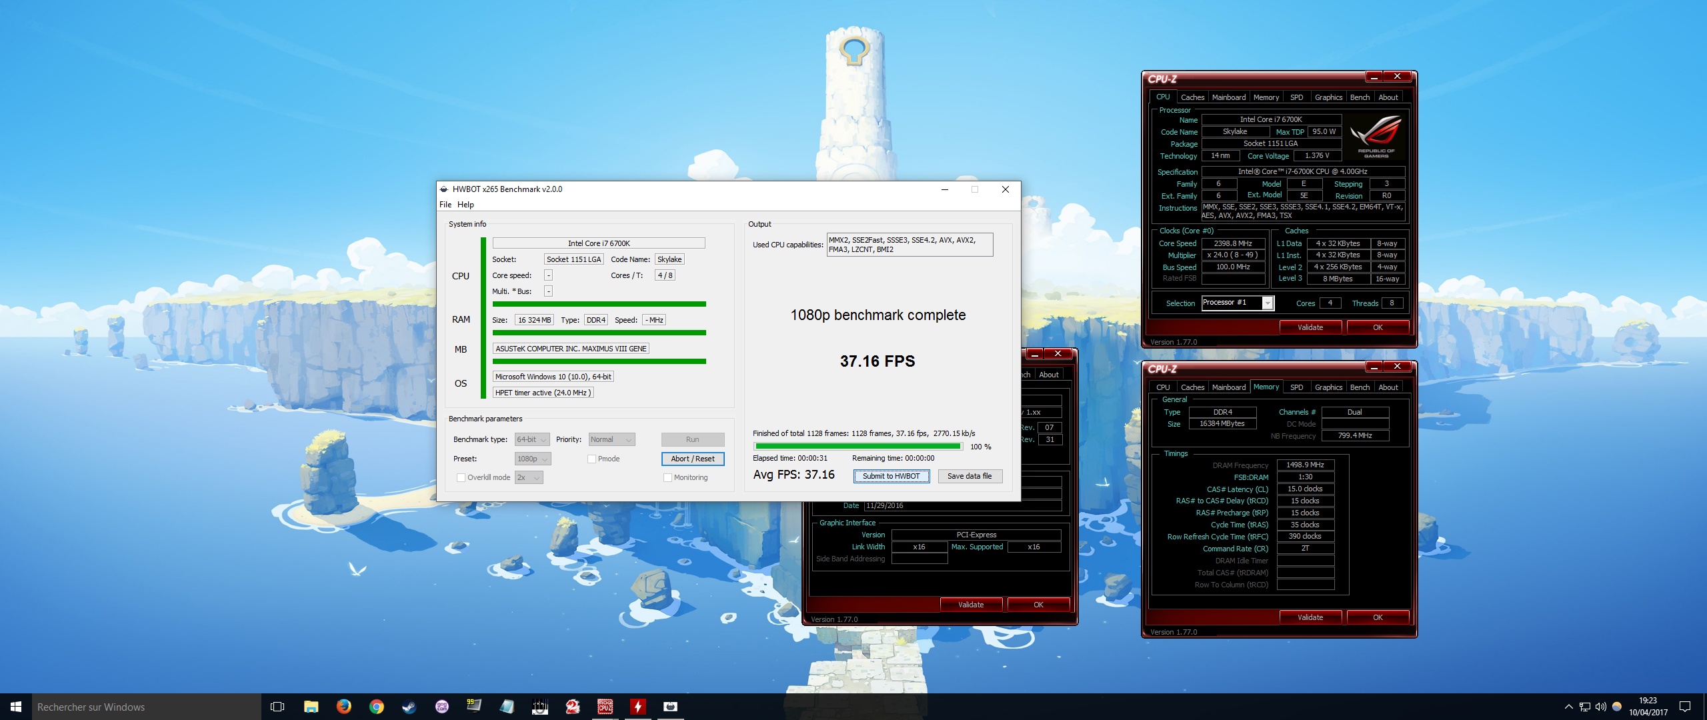This screenshot has width=1707, height=720.
Task: Open the Priority Normal dropdown
Action: pos(611,439)
